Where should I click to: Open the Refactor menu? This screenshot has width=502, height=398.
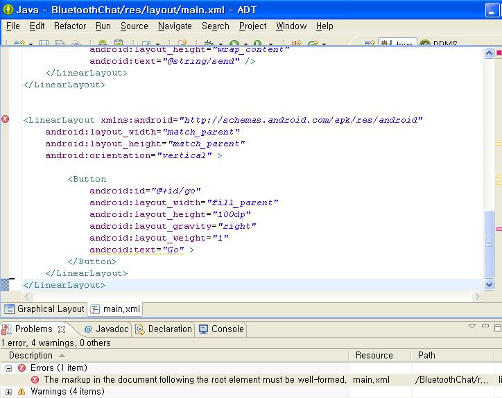[70, 26]
